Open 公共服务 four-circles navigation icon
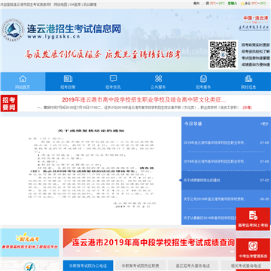 point(158,79)
